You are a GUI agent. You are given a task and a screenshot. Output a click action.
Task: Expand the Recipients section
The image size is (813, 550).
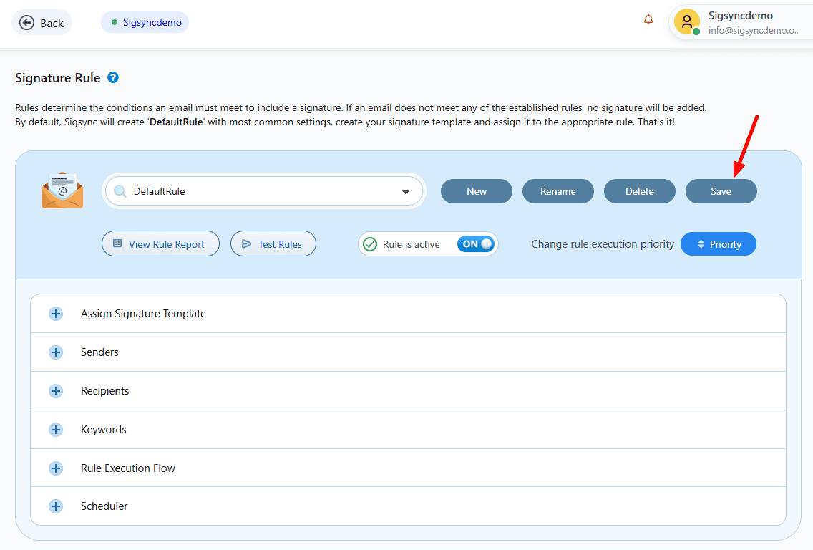click(104, 391)
